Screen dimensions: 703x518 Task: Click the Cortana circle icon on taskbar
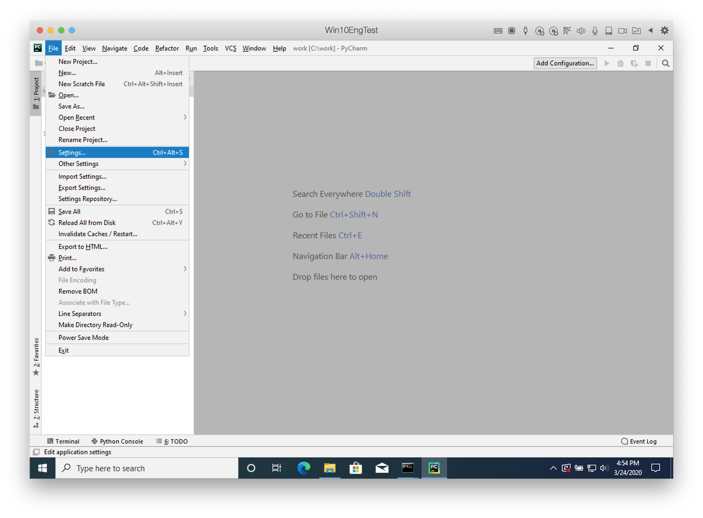pyautogui.click(x=251, y=468)
